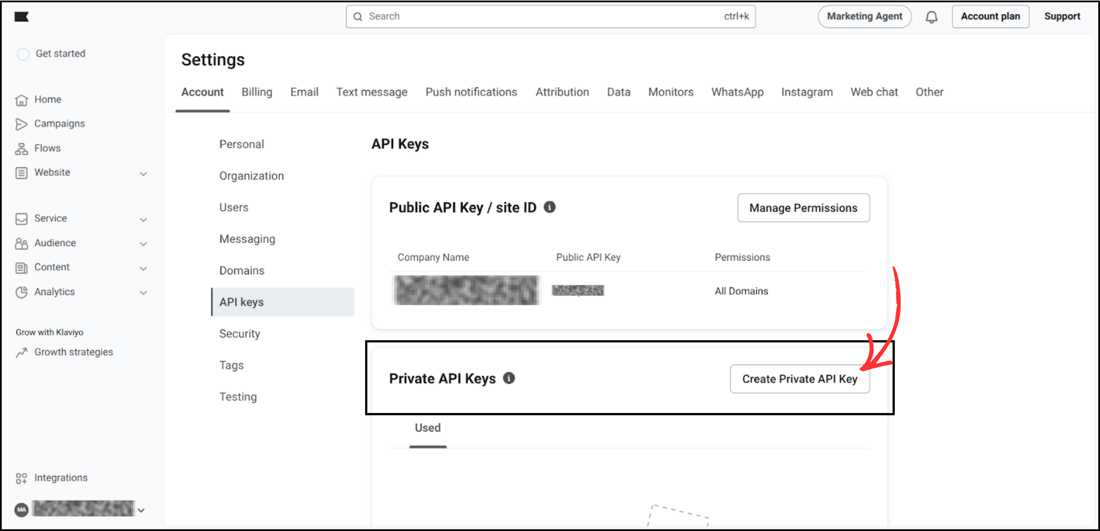Image resolution: width=1100 pixels, height=531 pixels.
Task: Click the Website sidebar icon
Action: tap(21, 172)
